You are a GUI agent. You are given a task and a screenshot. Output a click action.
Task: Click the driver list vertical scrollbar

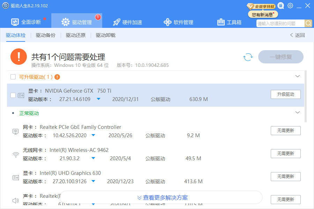(306, 96)
